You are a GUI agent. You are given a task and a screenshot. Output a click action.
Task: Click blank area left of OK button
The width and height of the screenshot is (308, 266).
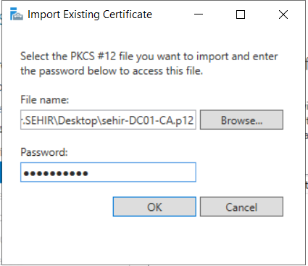click(65, 207)
